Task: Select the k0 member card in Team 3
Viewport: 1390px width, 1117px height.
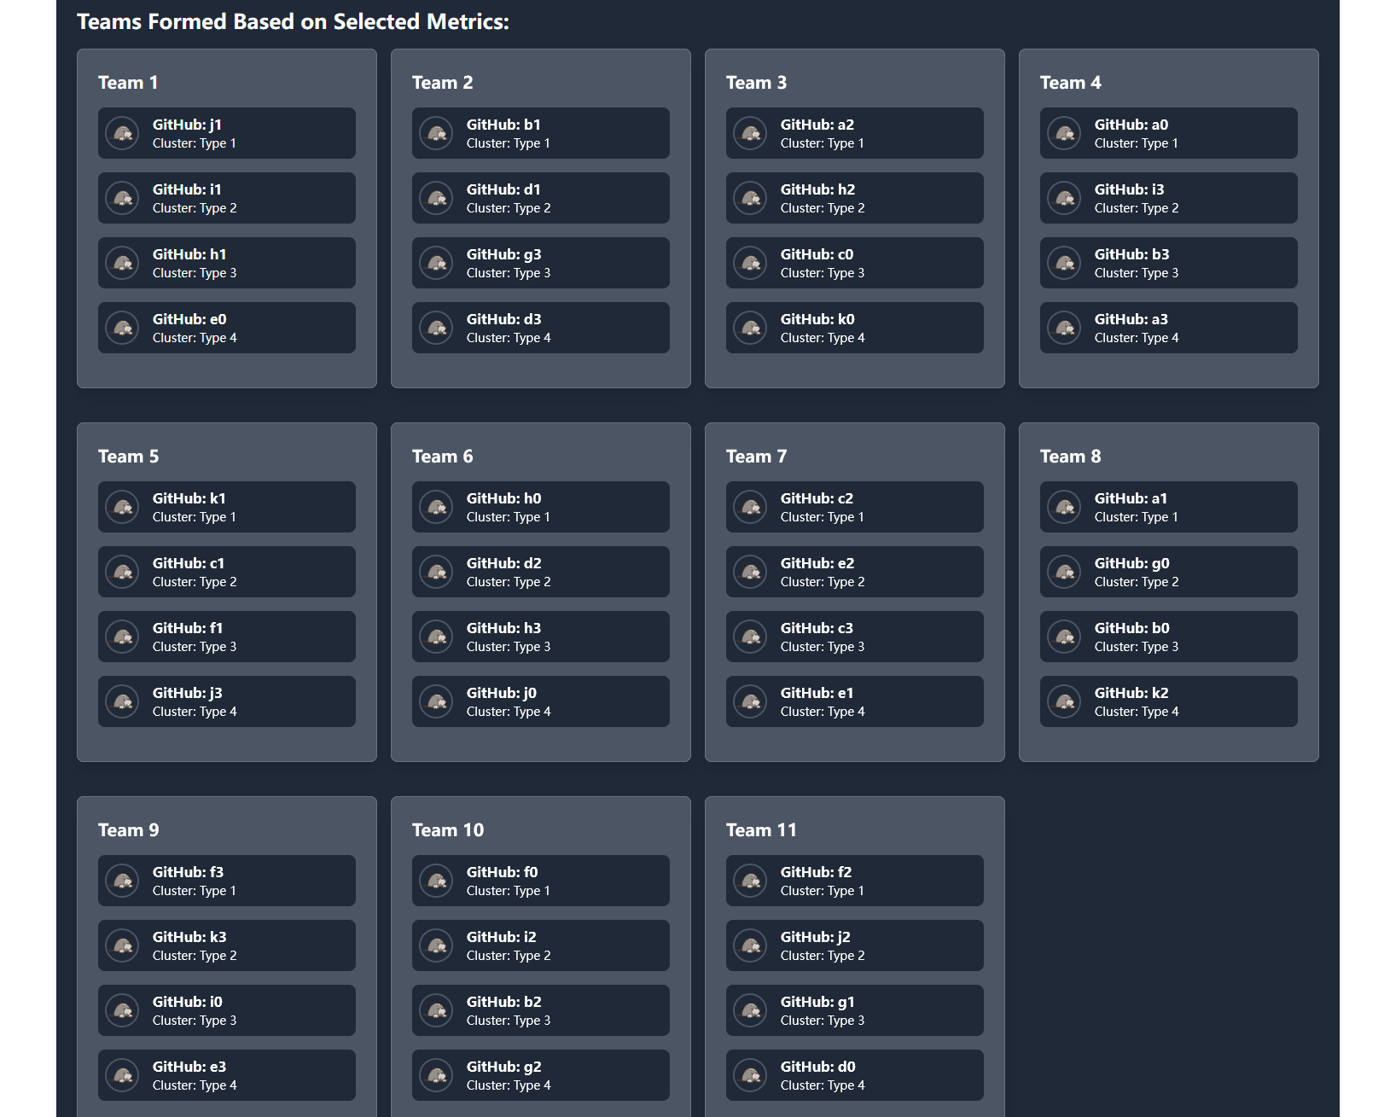Action: point(854,328)
